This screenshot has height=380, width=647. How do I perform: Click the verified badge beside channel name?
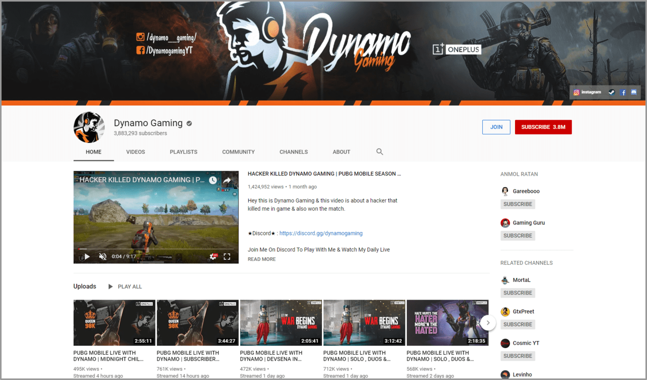pyautogui.click(x=190, y=123)
